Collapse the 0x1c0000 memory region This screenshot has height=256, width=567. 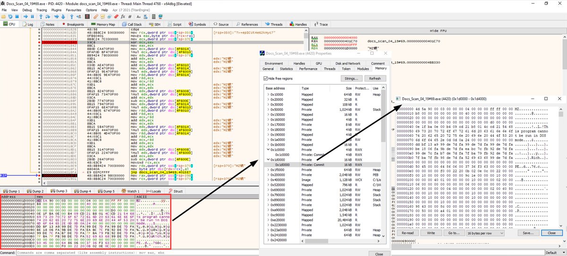(268, 149)
